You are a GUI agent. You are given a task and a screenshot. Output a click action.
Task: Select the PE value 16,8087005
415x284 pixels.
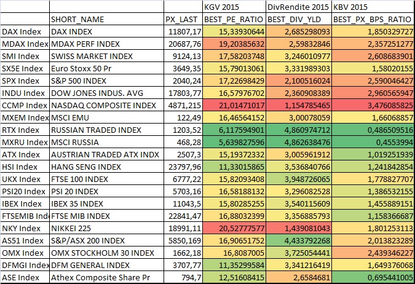click(234, 253)
